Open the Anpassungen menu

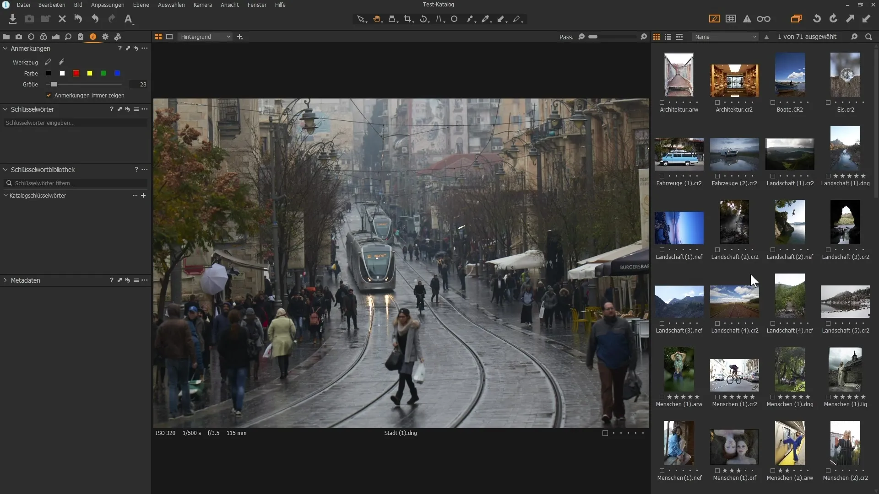coord(108,5)
